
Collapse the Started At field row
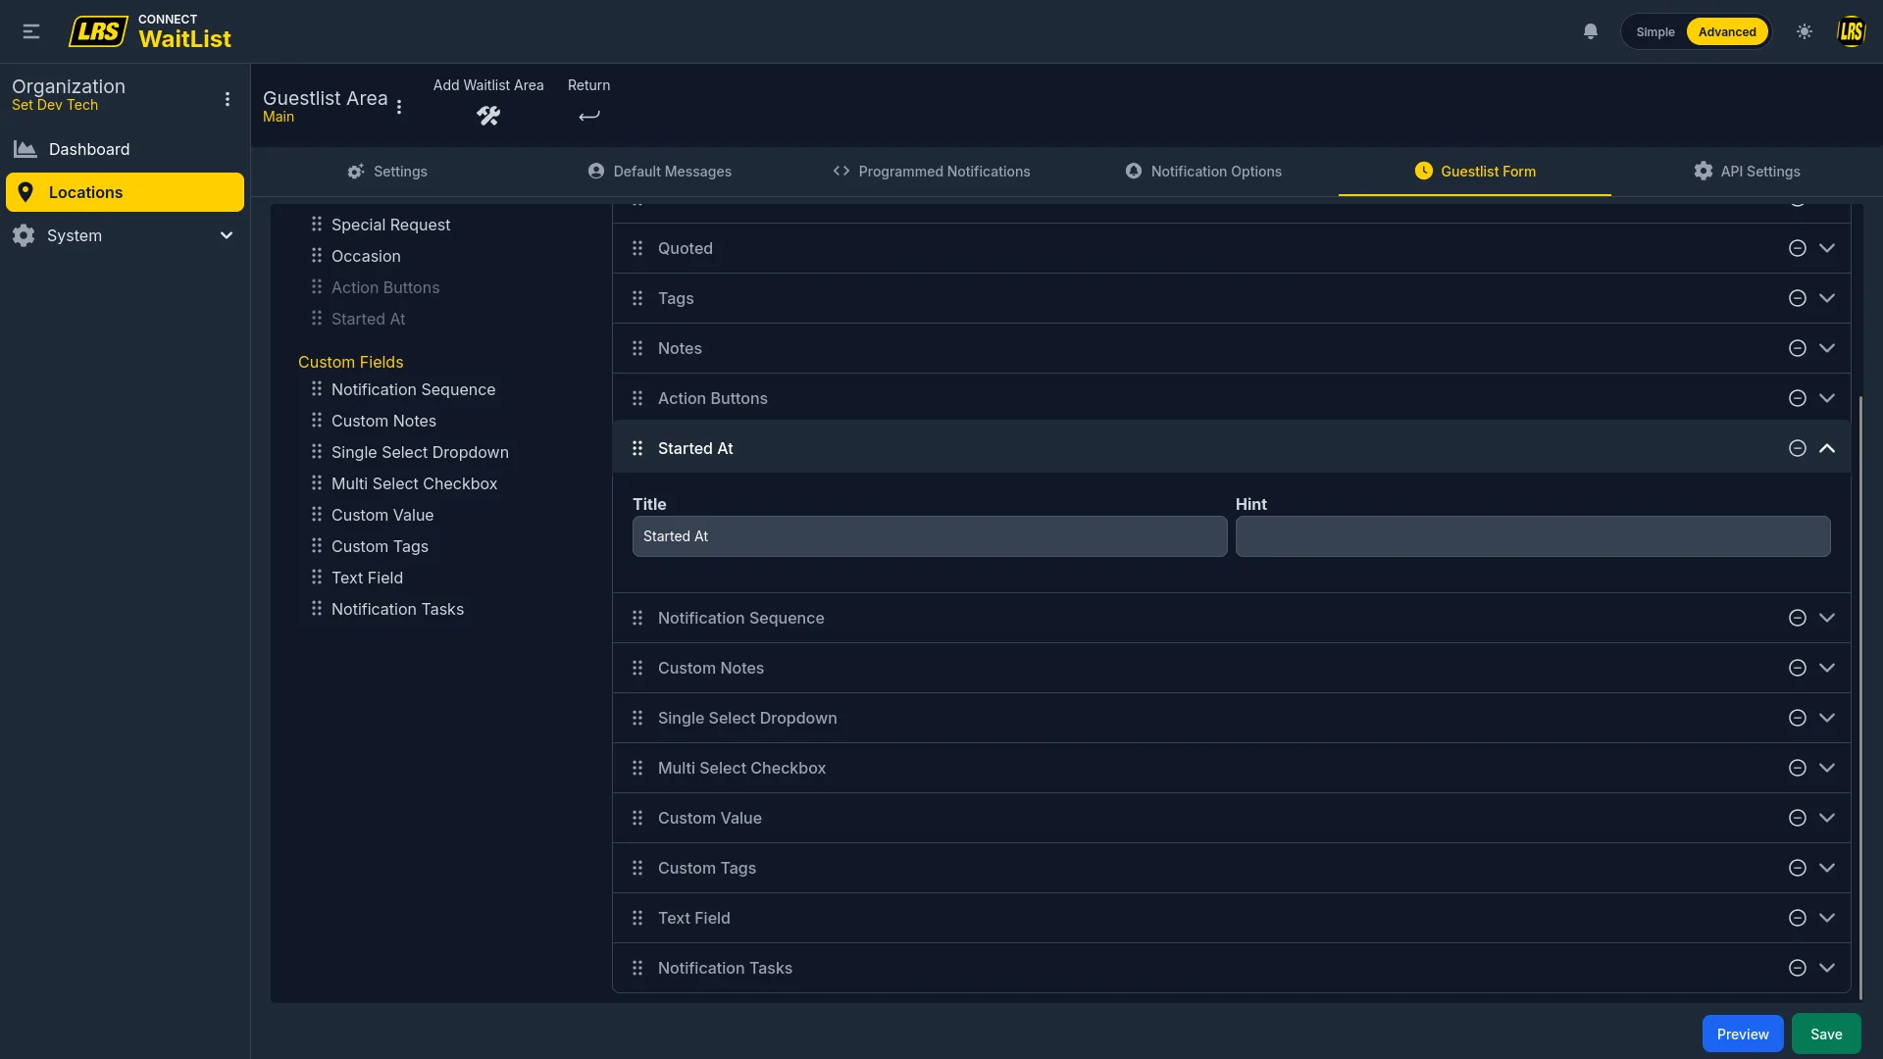click(1826, 448)
